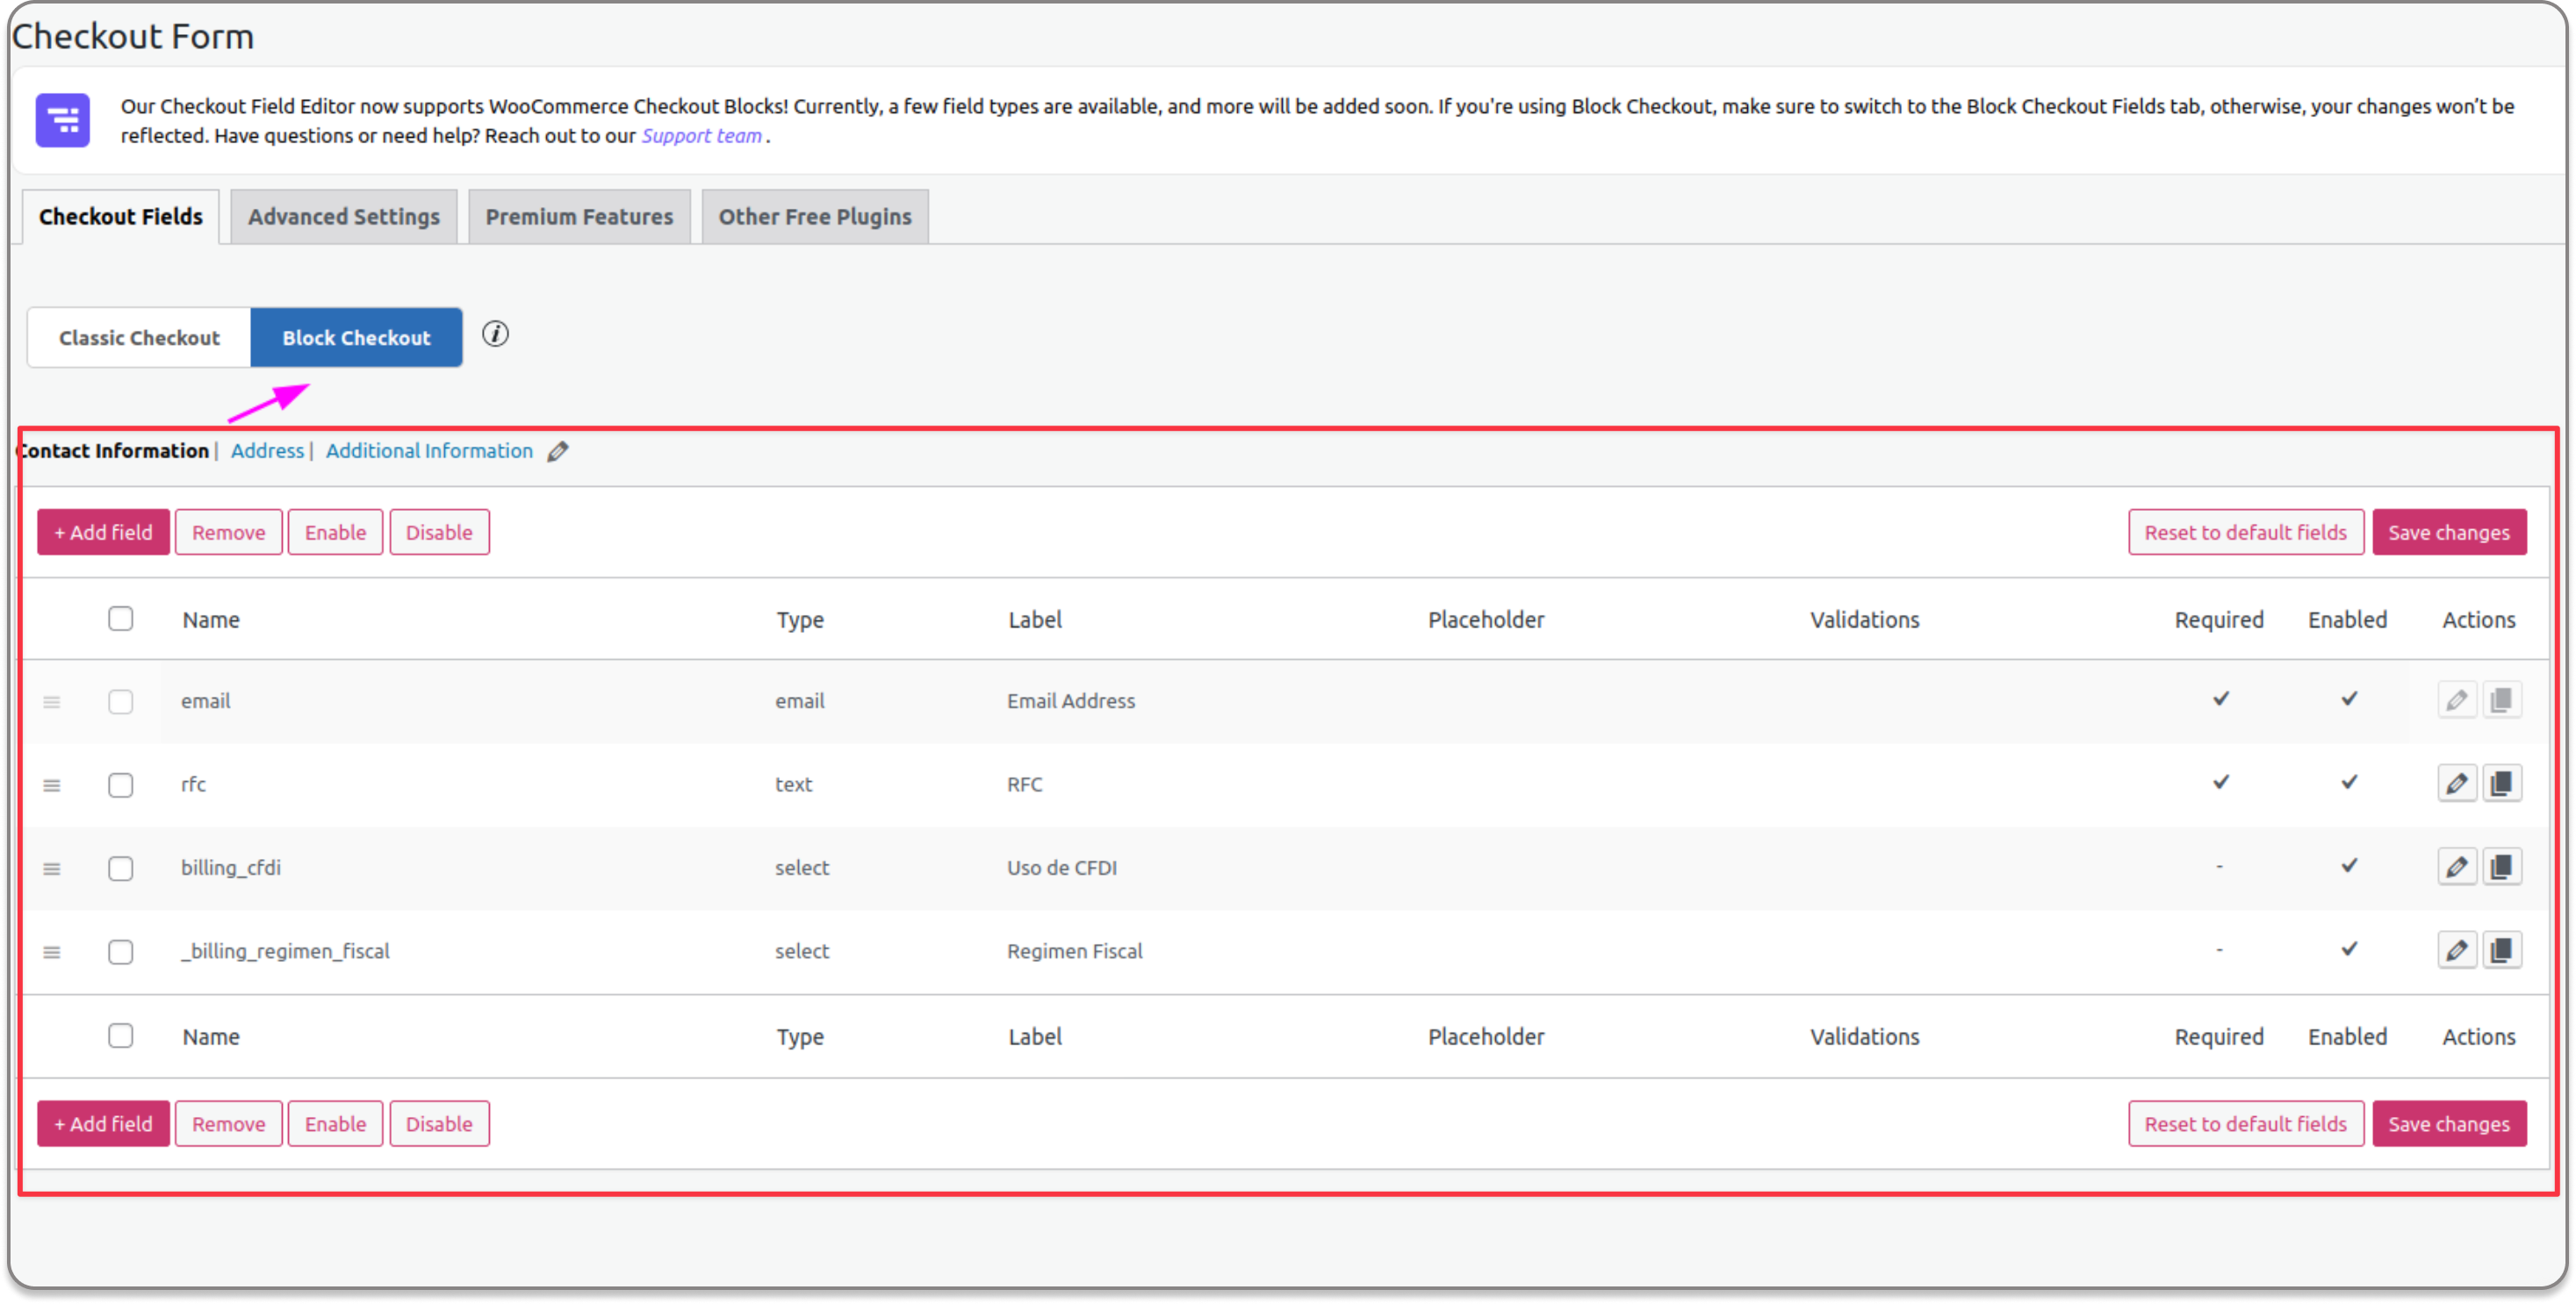Click the top Add field button
The height and width of the screenshot is (1304, 2576).
(x=103, y=533)
